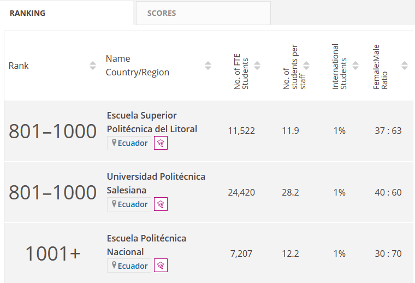This screenshot has width=415, height=283.
Task: Open Escuela Politécnica Nacional link
Action: [x=146, y=245]
